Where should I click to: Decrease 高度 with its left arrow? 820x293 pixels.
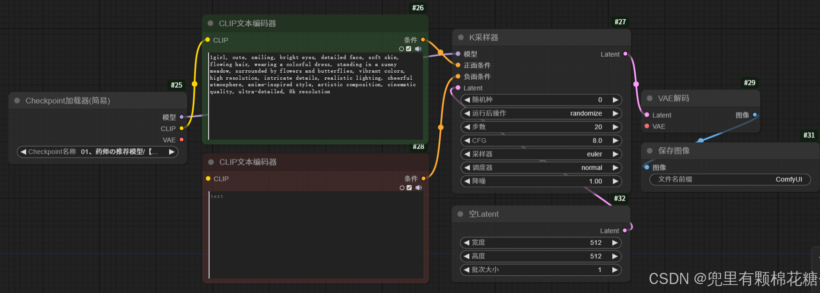466,256
